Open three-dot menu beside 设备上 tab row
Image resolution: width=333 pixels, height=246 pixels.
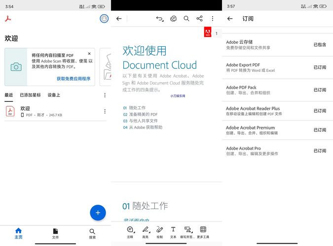[105, 95]
